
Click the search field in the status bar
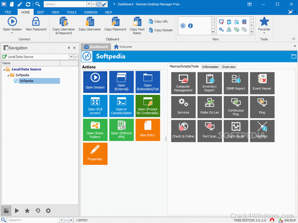[x=33, y=220]
